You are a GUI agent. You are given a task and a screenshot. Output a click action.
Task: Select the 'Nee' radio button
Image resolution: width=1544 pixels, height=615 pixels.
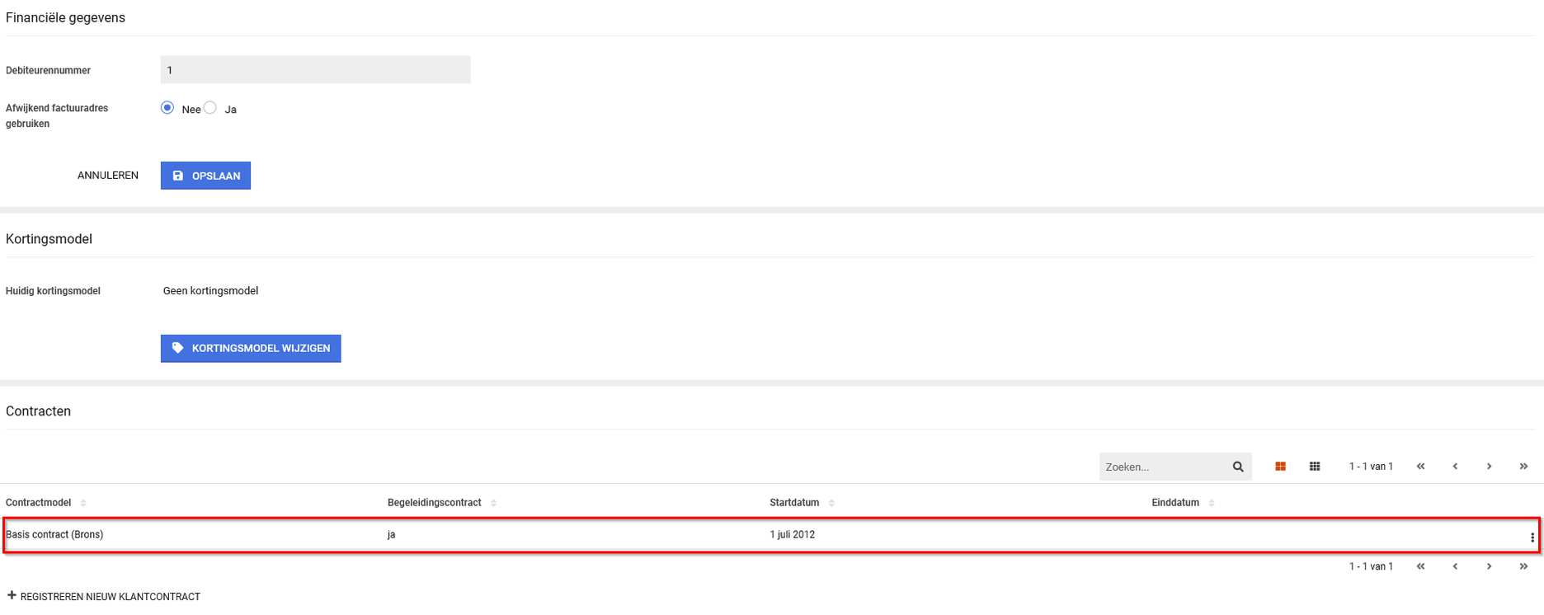(x=167, y=108)
